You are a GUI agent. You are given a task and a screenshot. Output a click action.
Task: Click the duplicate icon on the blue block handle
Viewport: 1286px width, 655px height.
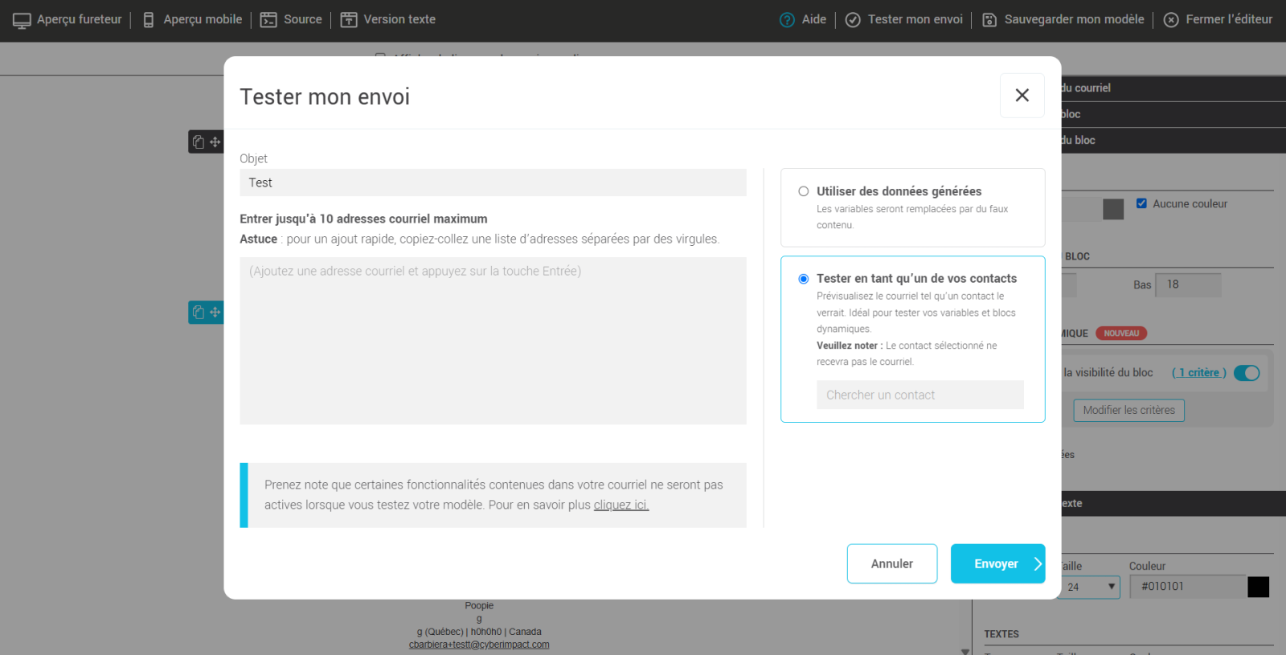[199, 312]
